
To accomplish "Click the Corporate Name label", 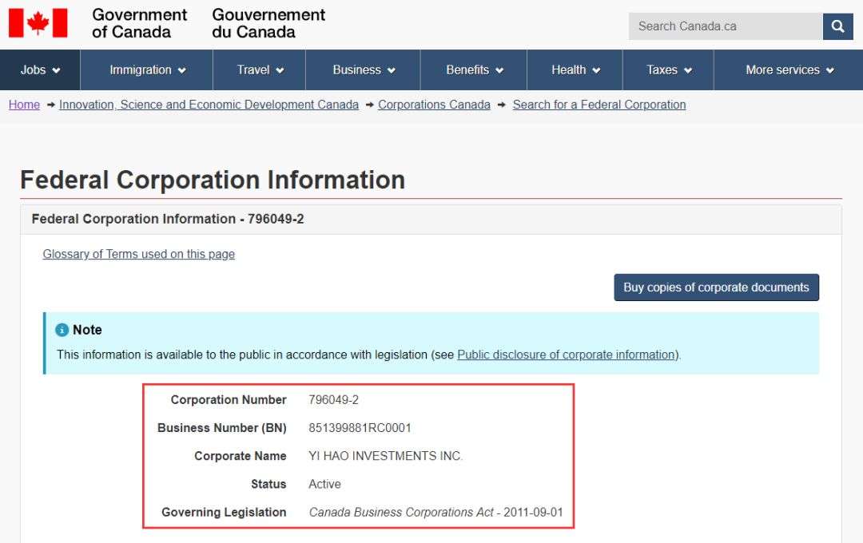I will click(x=240, y=456).
